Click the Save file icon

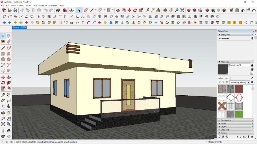pyautogui.click(x=15, y=10)
